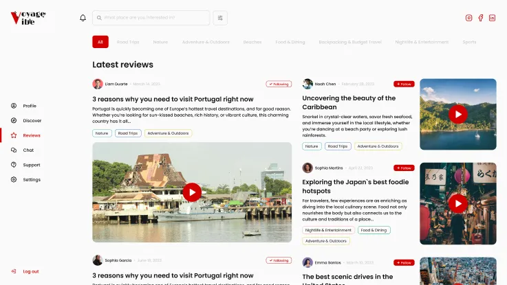507x285 pixels.
Task: Toggle Following on Liam Duarte's review
Action: [x=279, y=84]
